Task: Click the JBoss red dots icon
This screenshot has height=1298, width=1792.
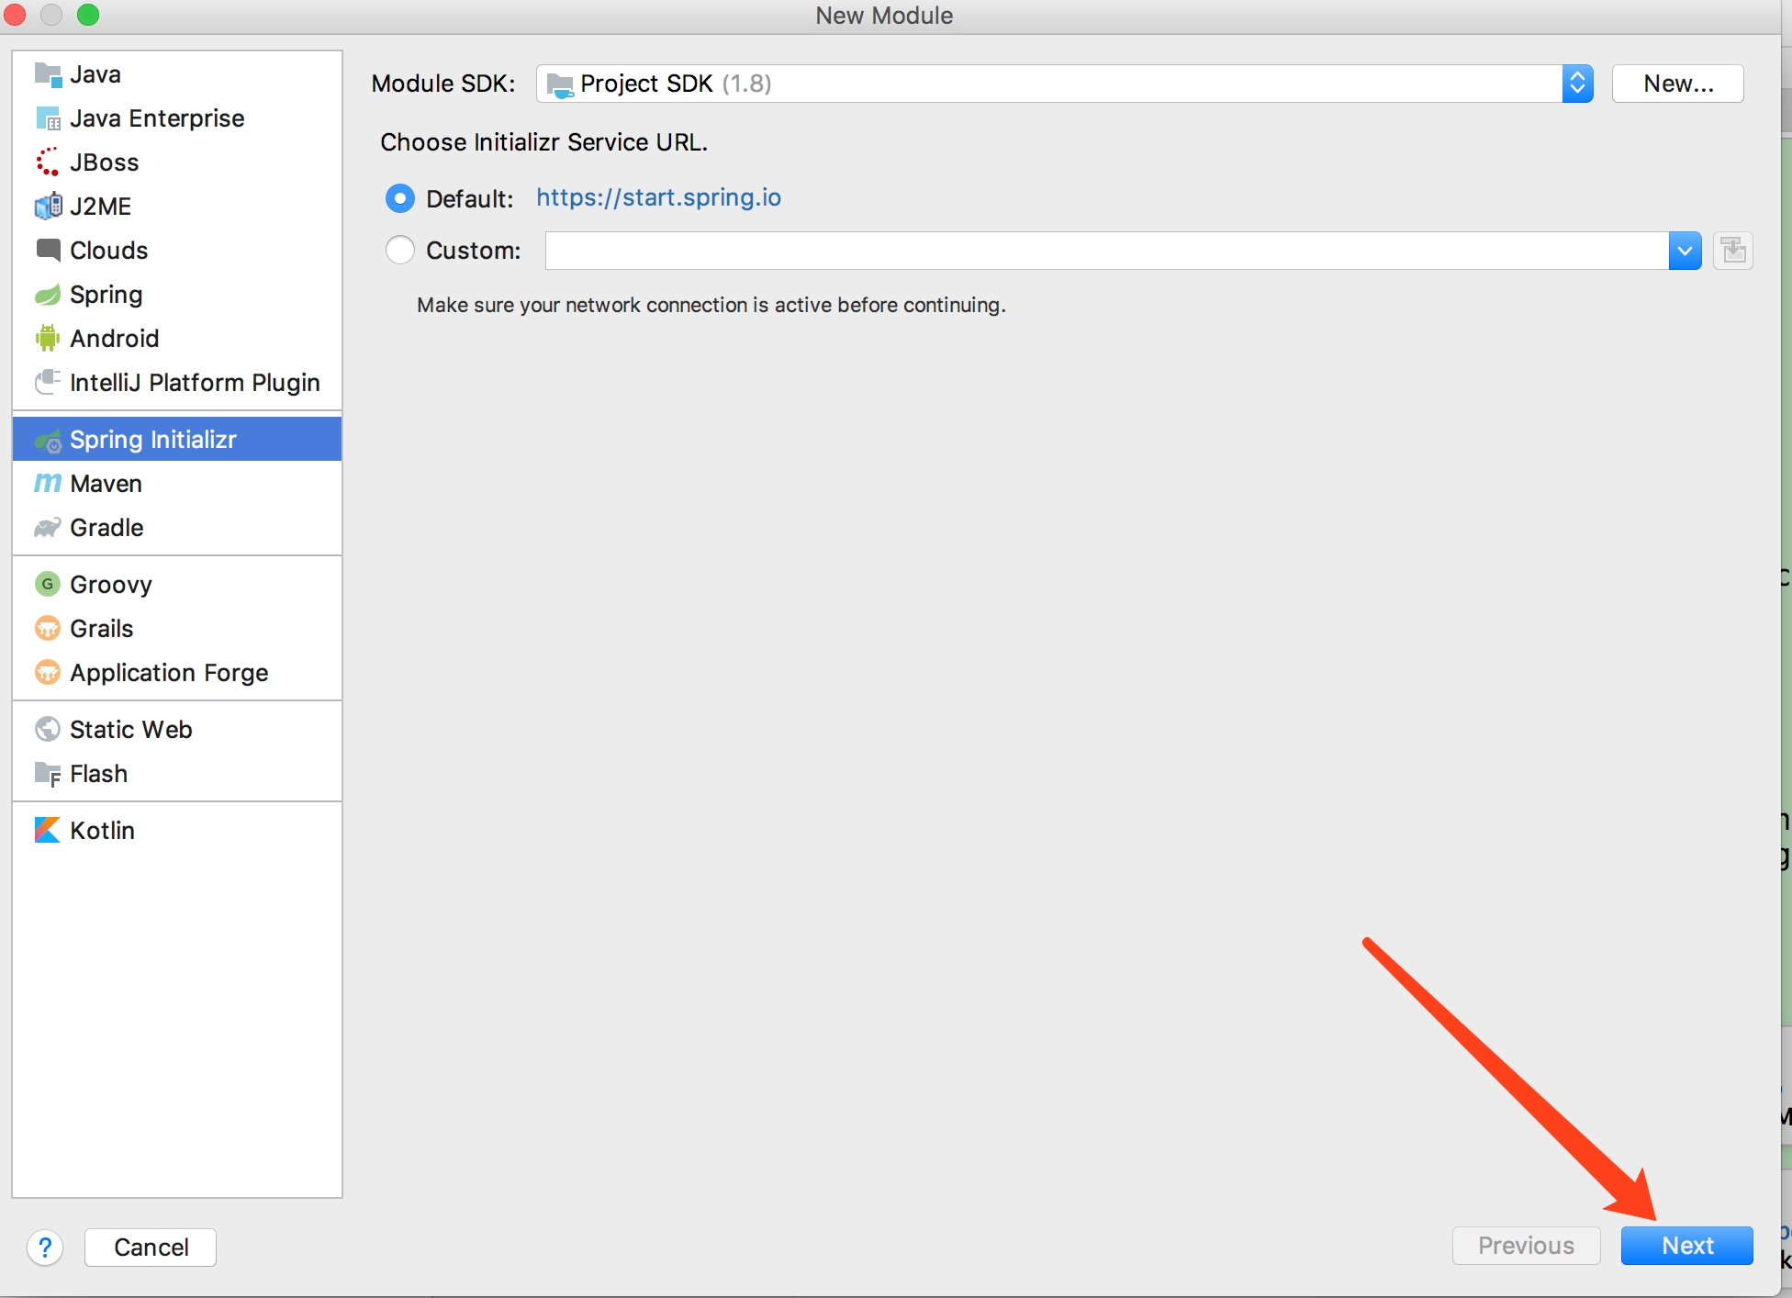Action: [47, 162]
